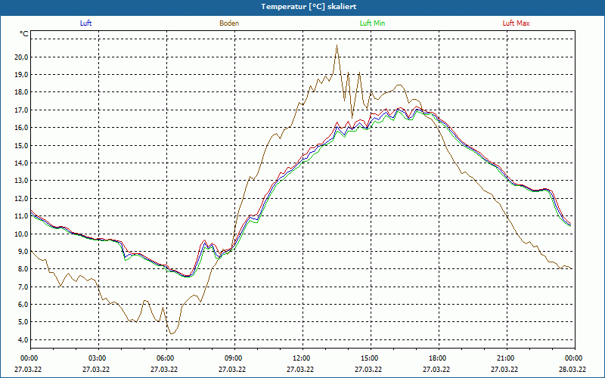Click the '10,0' y-axis value

(21, 234)
